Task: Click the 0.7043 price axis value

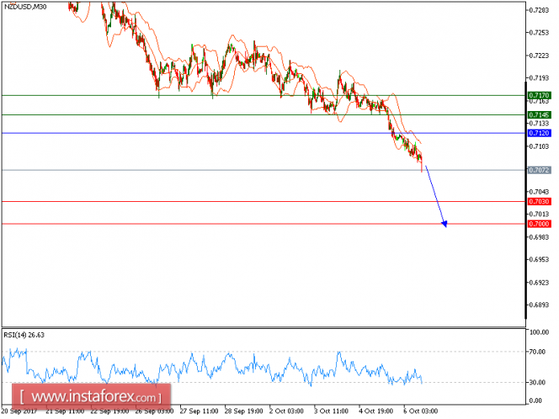Action: pos(539,192)
